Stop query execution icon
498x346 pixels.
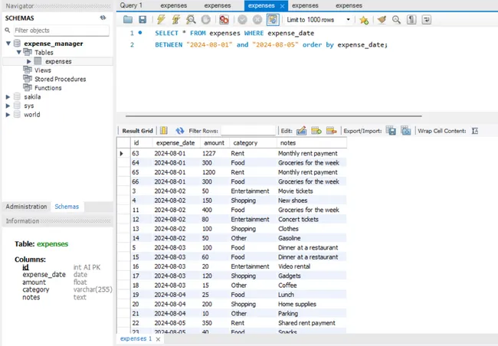(x=206, y=20)
